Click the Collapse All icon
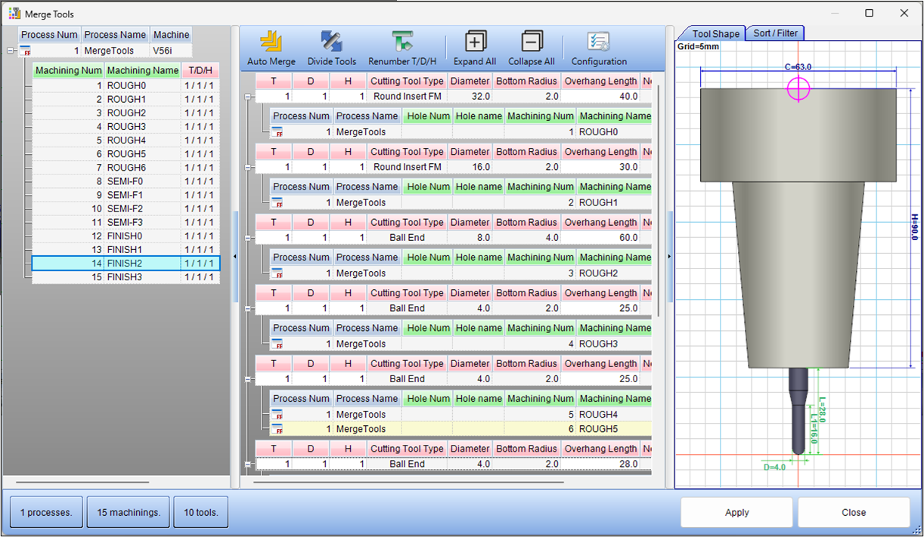The height and width of the screenshot is (537, 924). [x=532, y=48]
